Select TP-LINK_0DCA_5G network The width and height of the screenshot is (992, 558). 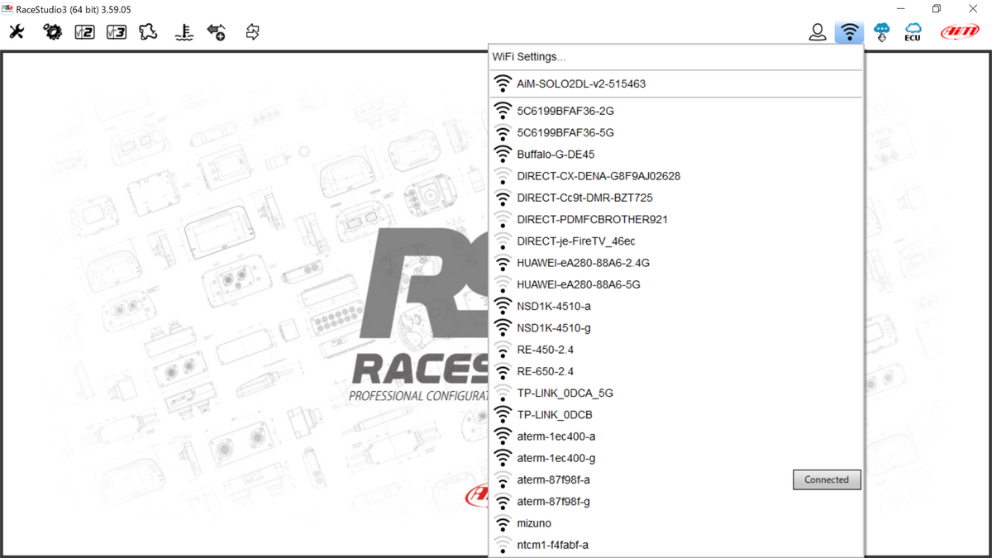(675, 393)
